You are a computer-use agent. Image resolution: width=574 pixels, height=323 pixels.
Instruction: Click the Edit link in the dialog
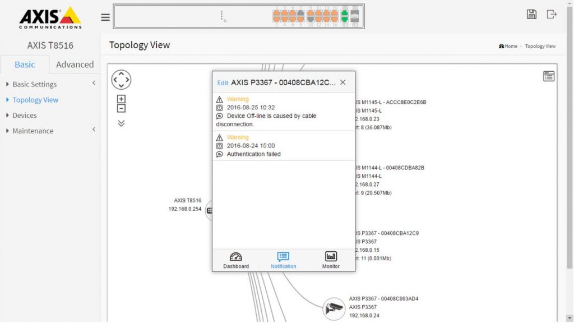[223, 82]
